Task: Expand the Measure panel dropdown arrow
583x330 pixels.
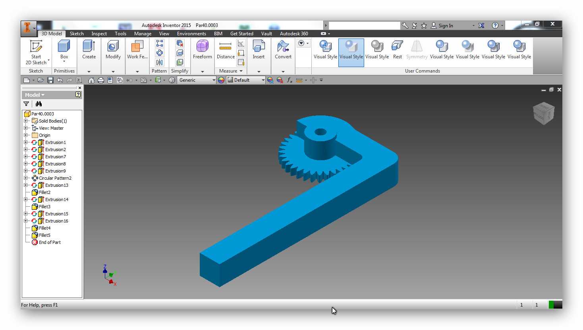Action: [241, 71]
